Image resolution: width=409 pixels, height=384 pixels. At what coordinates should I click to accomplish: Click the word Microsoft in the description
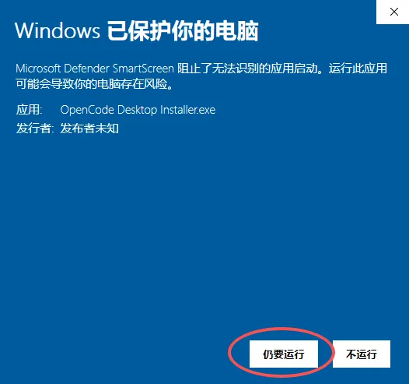point(38,69)
